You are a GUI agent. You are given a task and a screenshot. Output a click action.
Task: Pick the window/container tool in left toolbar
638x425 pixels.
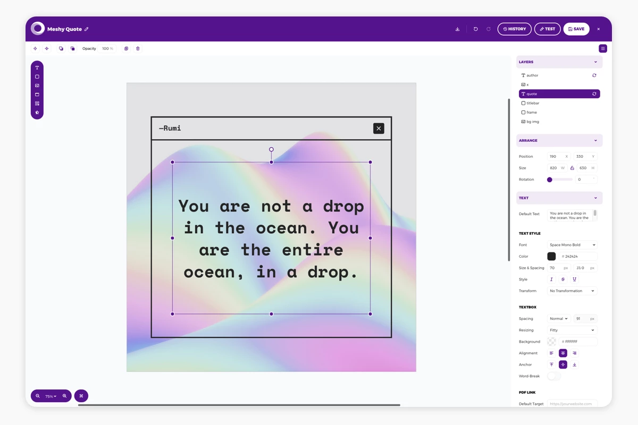point(37,95)
